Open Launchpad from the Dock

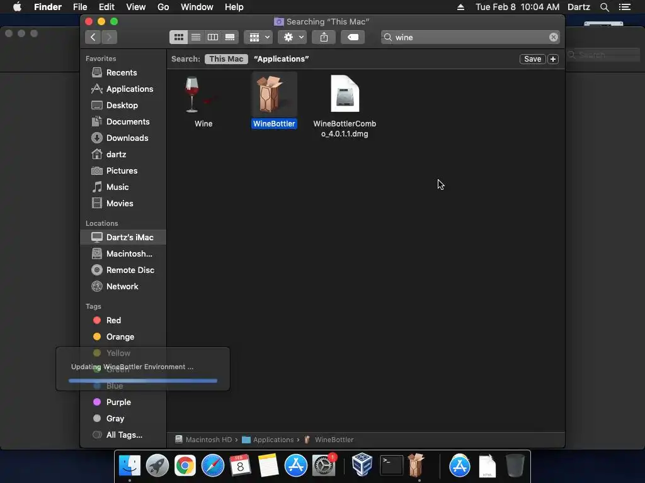click(x=157, y=466)
